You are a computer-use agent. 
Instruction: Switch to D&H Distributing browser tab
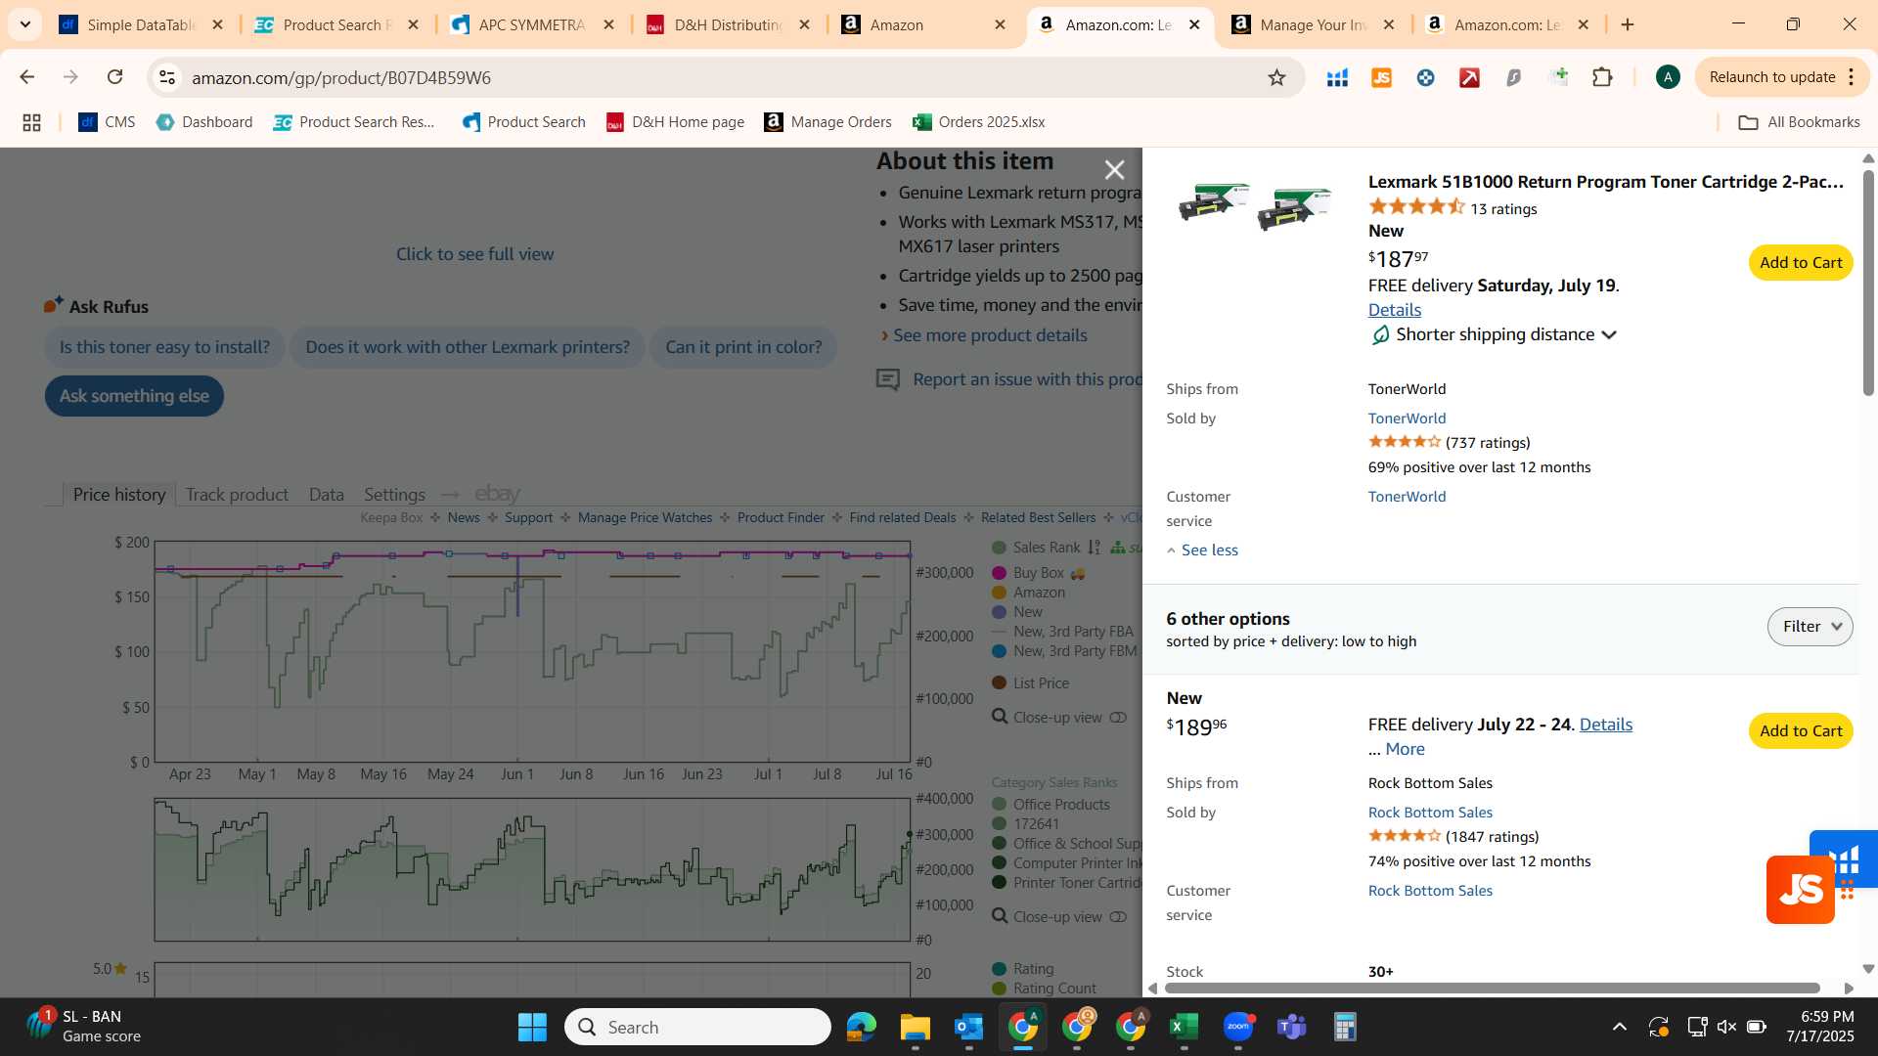tap(729, 24)
